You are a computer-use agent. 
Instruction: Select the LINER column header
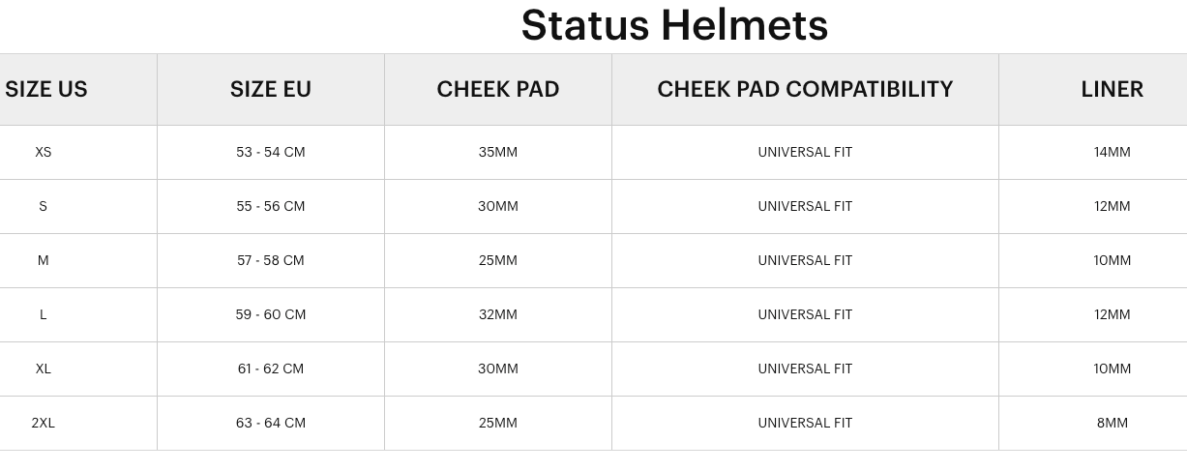tap(1112, 89)
